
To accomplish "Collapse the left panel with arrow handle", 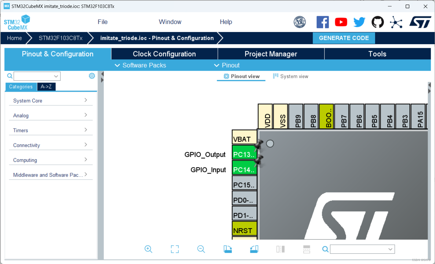I will (x=102, y=74).
